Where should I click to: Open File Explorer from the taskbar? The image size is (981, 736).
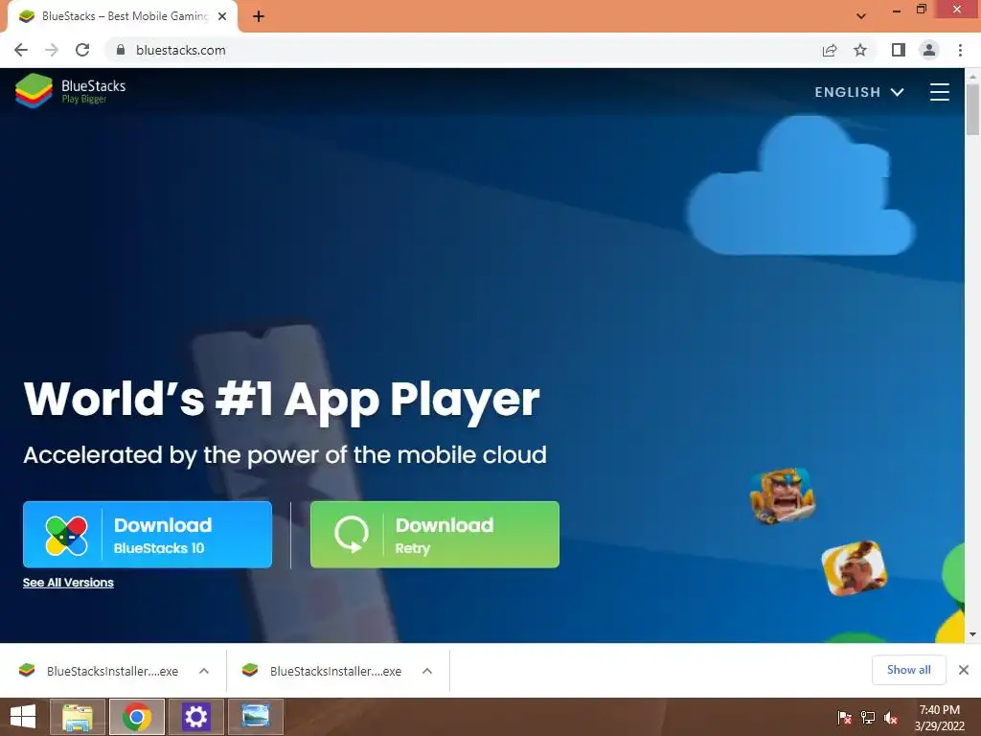77,717
